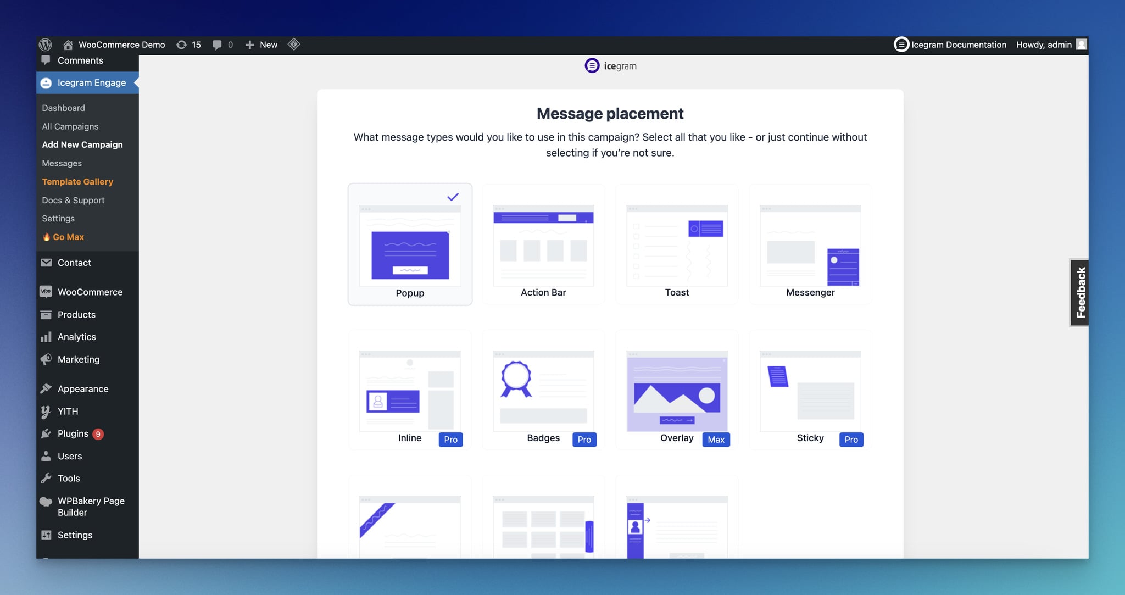
Task: Open the Feedback side tab
Action: (x=1080, y=292)
